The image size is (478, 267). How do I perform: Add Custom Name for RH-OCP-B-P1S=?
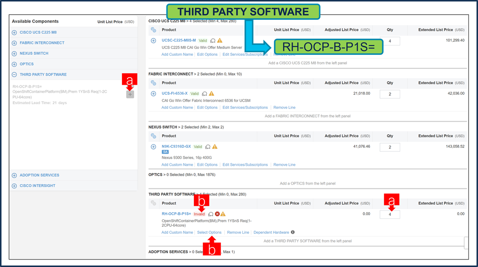pos(177,232)
